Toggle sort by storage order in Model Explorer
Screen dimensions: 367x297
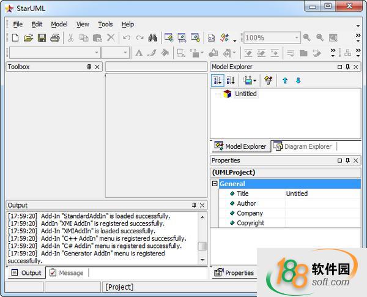[x=218, y=80]
